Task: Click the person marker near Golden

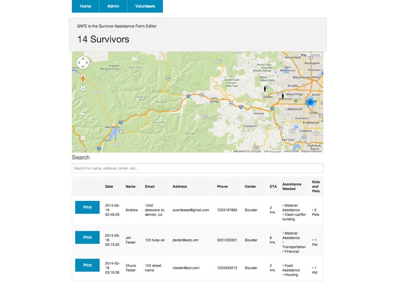Action: [265, 88]
